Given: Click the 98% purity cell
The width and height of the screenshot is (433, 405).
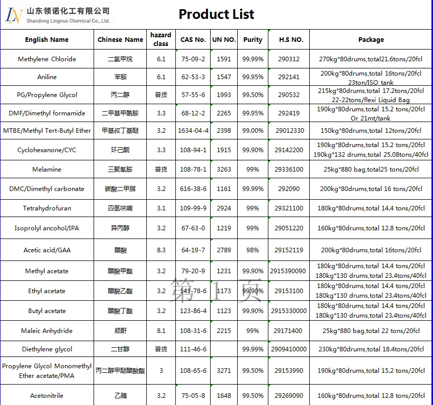Looking at the screenshot, I should (253, 250).
